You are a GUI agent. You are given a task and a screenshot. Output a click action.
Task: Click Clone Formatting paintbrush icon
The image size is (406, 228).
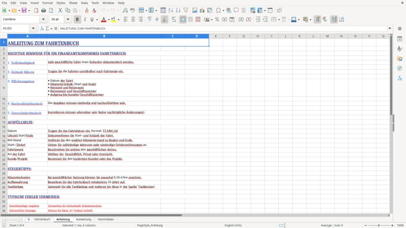(86, 10)
